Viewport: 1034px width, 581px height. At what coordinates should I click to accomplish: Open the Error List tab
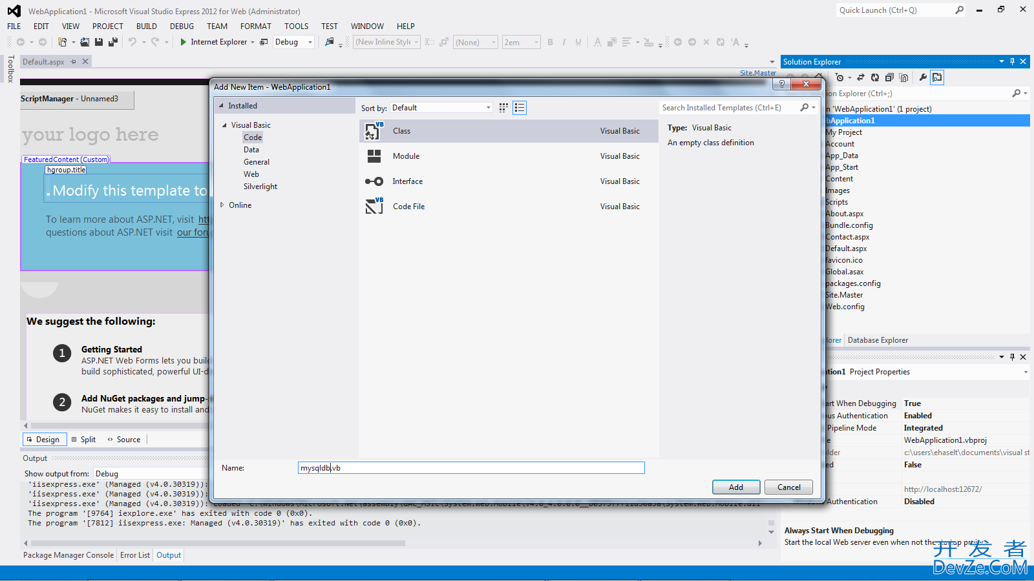135,555
